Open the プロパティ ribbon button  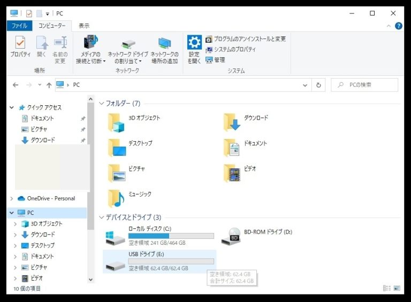pos(20,47)
